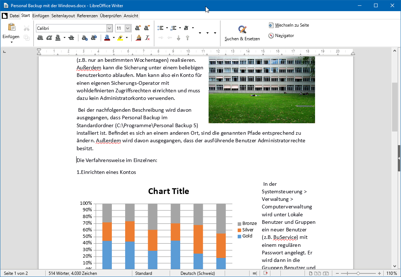Screen dimensions: 401x277
Task: Expand the font size 11 dropdown
Action: tap(128, 28)
